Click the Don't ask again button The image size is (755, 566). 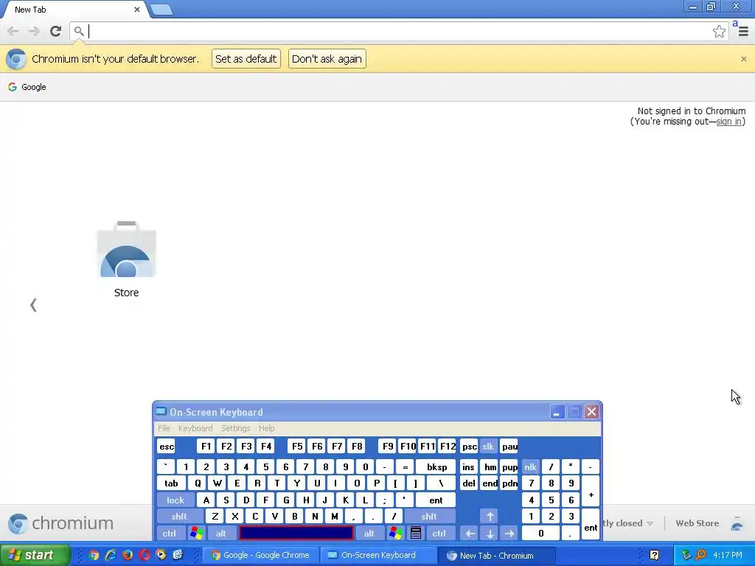[327, 59]
